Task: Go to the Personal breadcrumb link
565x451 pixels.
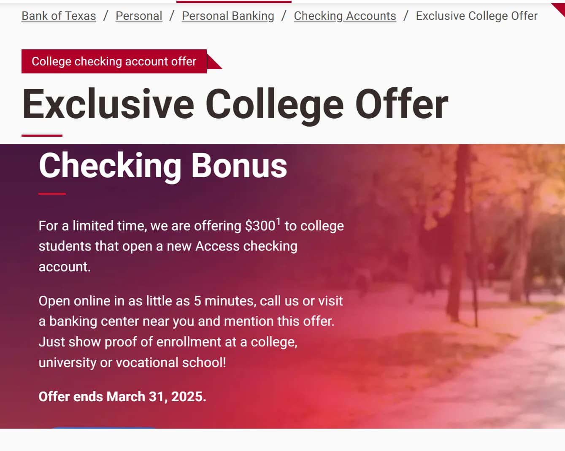Action: tap(139, 16)
